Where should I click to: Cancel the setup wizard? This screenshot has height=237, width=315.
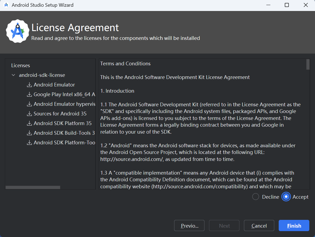[259, 225]
